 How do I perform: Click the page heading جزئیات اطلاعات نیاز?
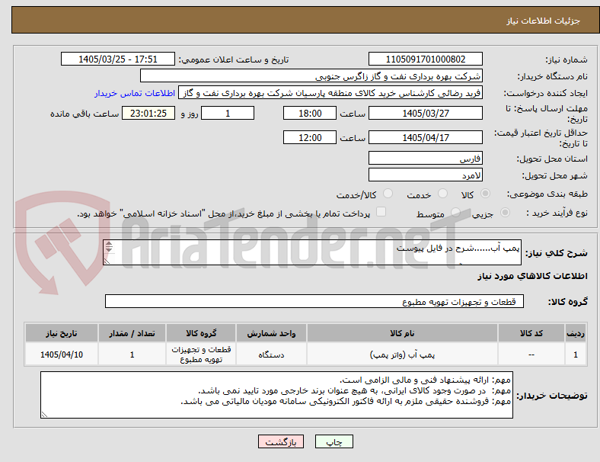pyautogui.click(x=543, y=21)
